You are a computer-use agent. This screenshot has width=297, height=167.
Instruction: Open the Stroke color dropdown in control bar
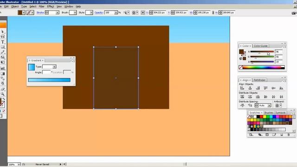[32, 13]
